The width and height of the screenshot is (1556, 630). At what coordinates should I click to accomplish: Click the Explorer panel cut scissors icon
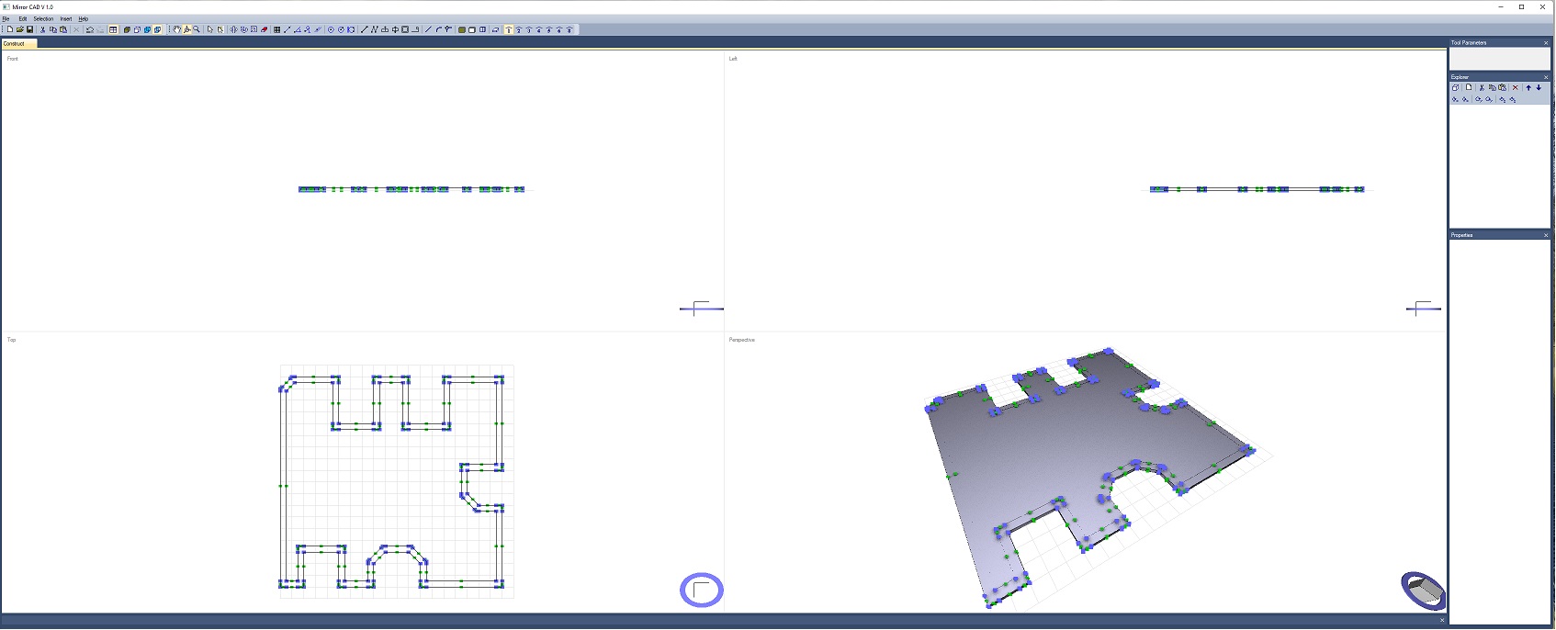pos(1482,87)
